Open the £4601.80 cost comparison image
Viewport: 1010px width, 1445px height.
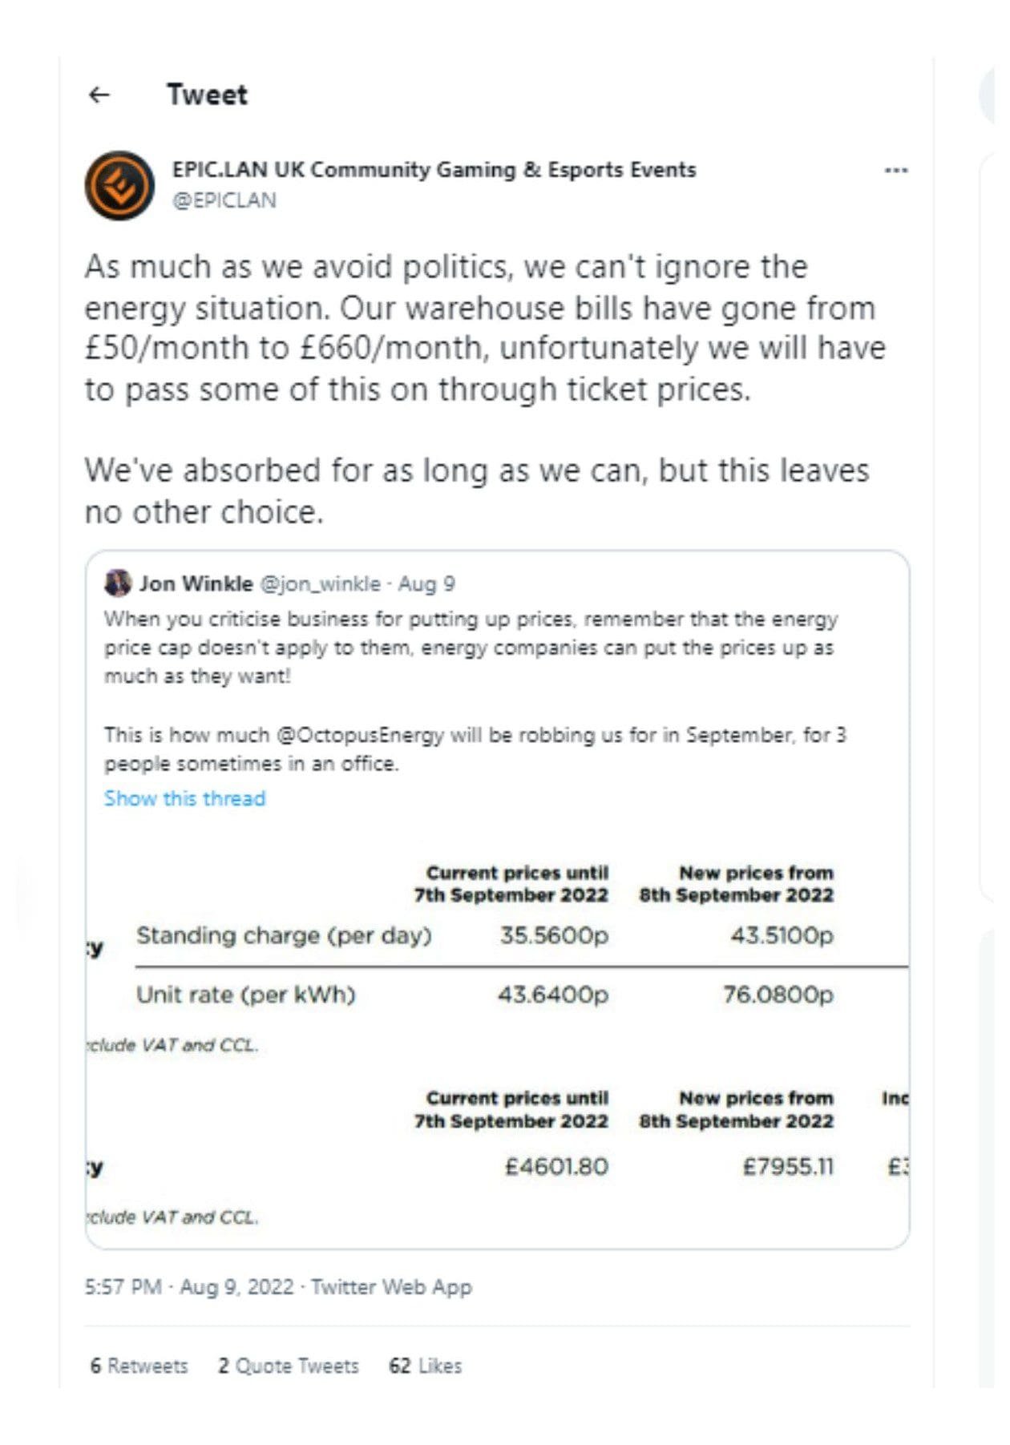click(x=497, y=1154)
